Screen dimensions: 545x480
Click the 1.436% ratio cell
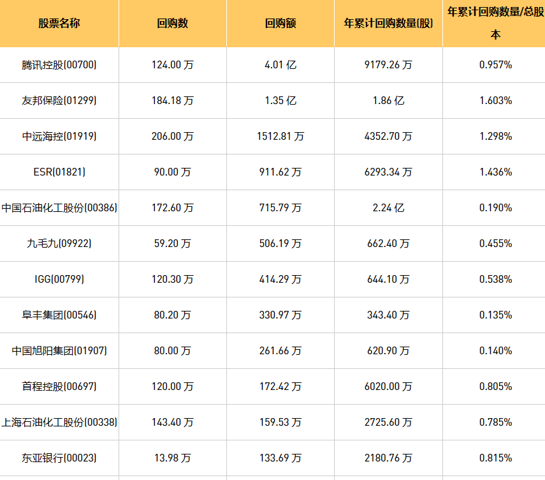tap(494, 172)
